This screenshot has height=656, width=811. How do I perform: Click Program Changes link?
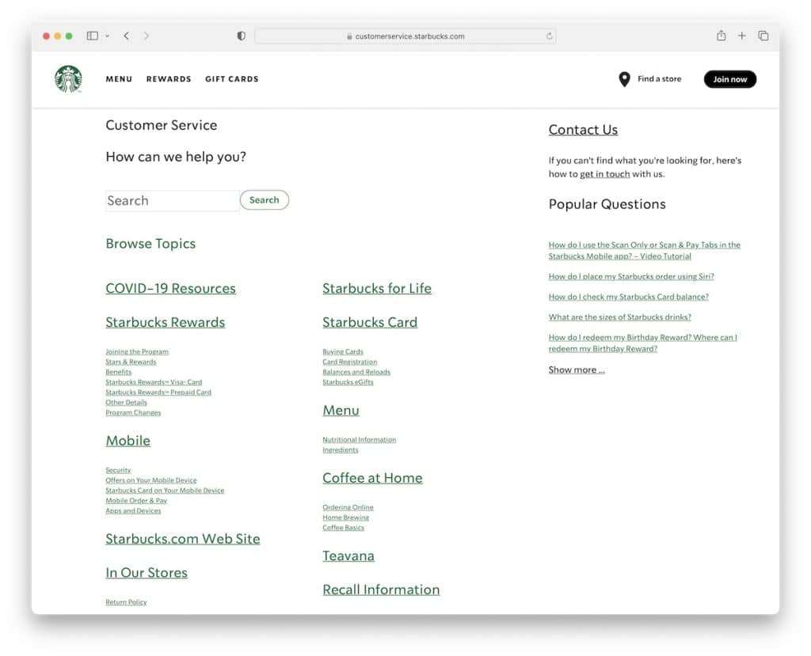click(x=133, y=413)
